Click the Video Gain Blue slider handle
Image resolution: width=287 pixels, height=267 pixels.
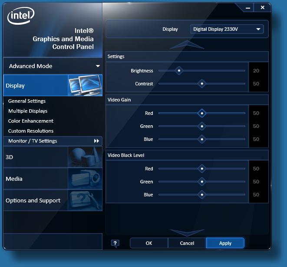coord(202,139)
